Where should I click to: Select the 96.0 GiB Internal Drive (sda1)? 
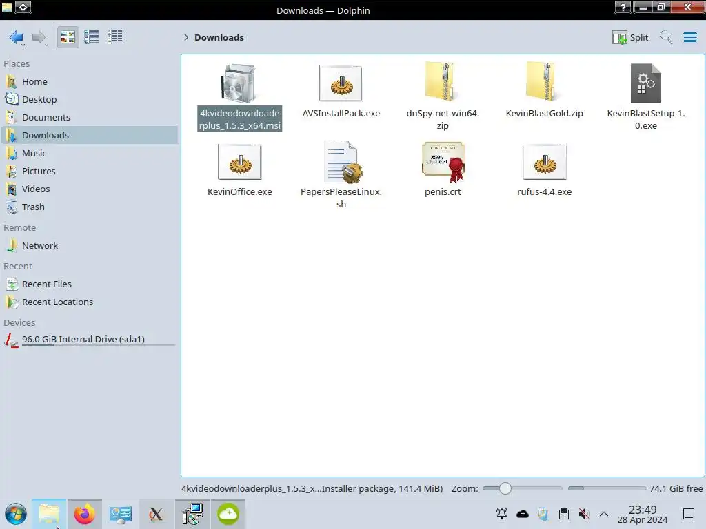89,340
